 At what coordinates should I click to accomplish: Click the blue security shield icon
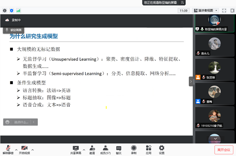pos(12,11)
